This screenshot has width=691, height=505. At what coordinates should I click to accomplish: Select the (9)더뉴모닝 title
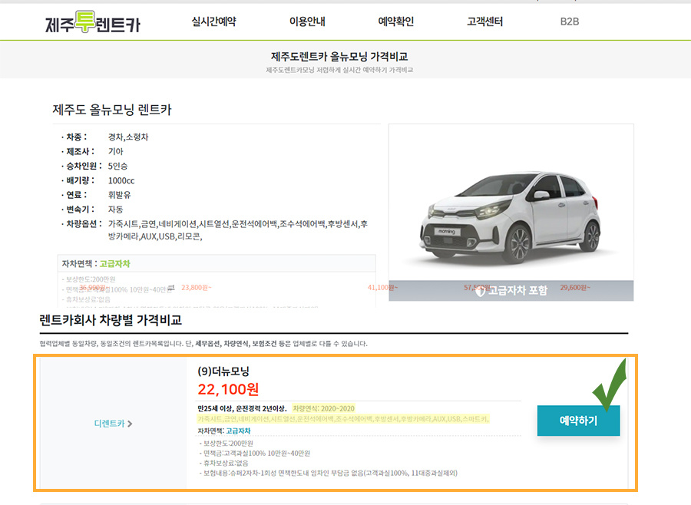click(x=223, y=371)
